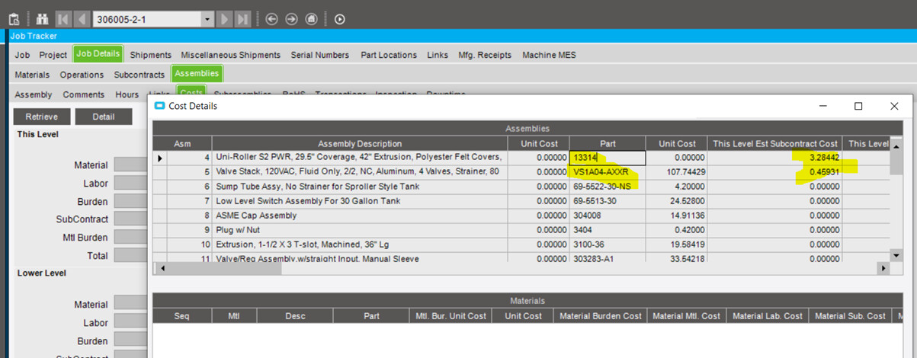Open the Comments tab

[x=84, y=94]
